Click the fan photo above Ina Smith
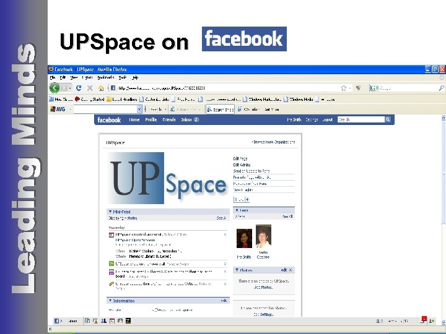Viewport: 446px width, 334px height. (x=244, y=239)
